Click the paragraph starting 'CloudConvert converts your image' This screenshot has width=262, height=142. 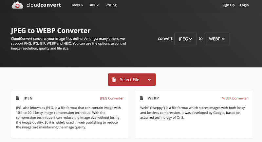68,44
